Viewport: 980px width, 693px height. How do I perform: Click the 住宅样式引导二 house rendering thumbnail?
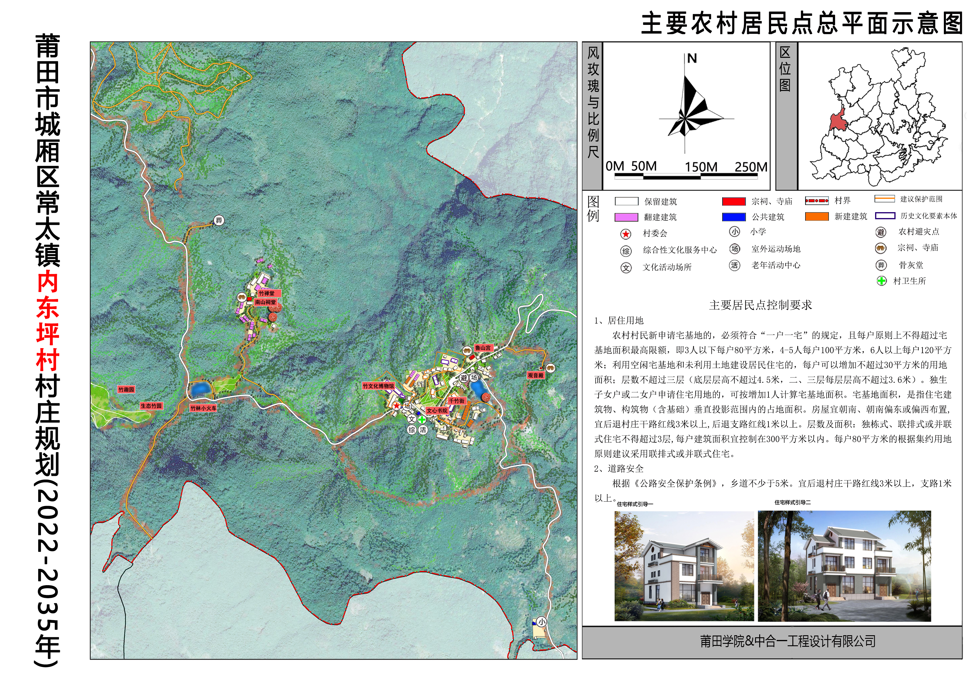coord(844,566)
